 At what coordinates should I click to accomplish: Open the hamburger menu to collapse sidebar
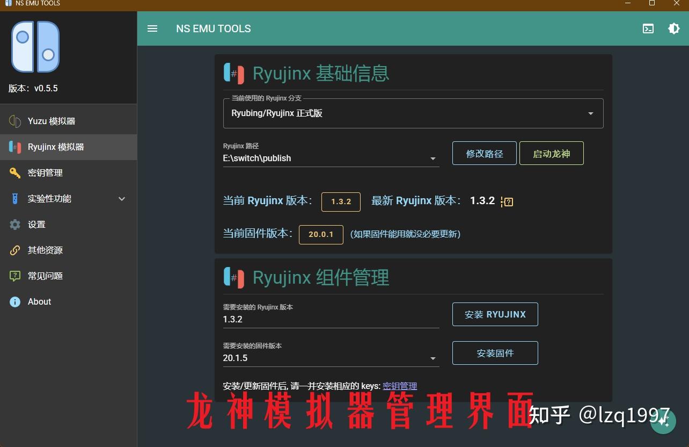(x=152, y=28)
